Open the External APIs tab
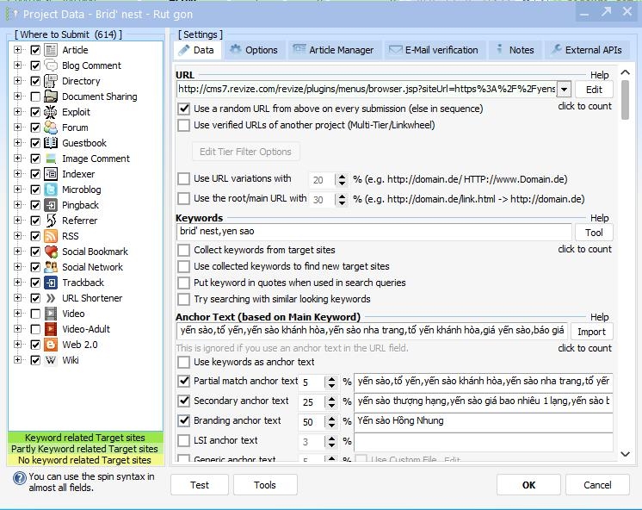This screenshot has width=642, height=510. [x=585, y=50]
